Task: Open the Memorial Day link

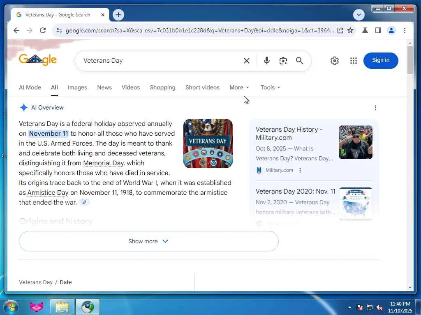Action: click(103, 163)
